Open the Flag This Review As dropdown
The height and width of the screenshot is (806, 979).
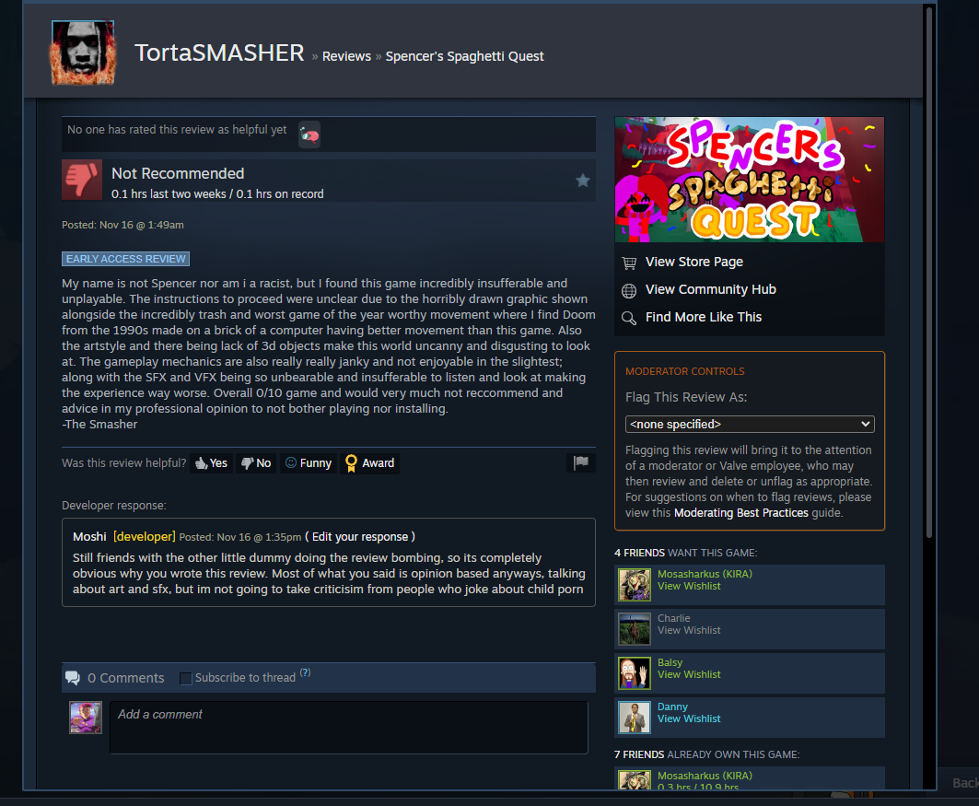(x=750, y=425)
